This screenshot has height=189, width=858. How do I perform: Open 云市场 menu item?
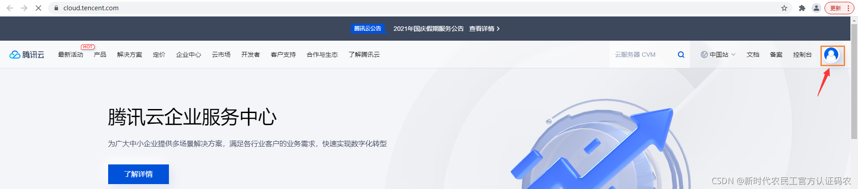[x=221, y=55]
